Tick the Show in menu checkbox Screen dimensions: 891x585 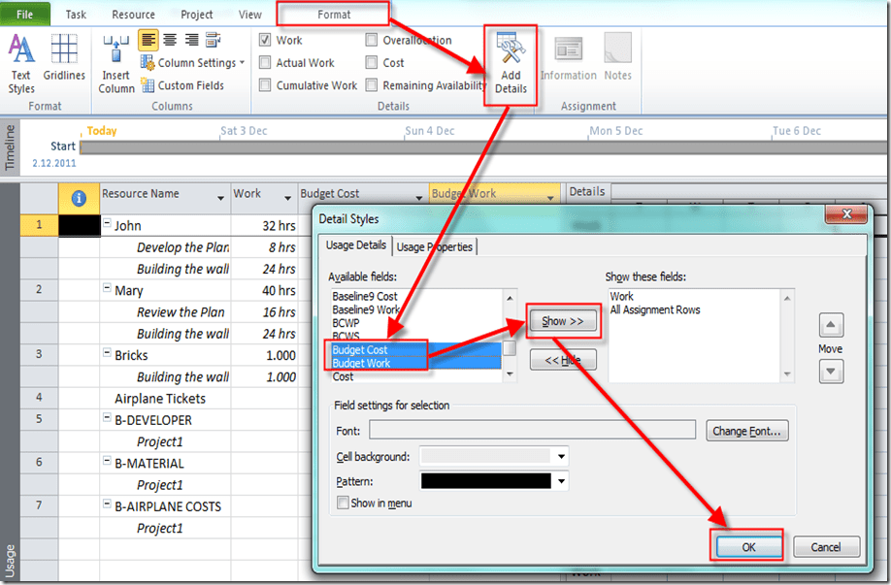click(x=343, y=503)
